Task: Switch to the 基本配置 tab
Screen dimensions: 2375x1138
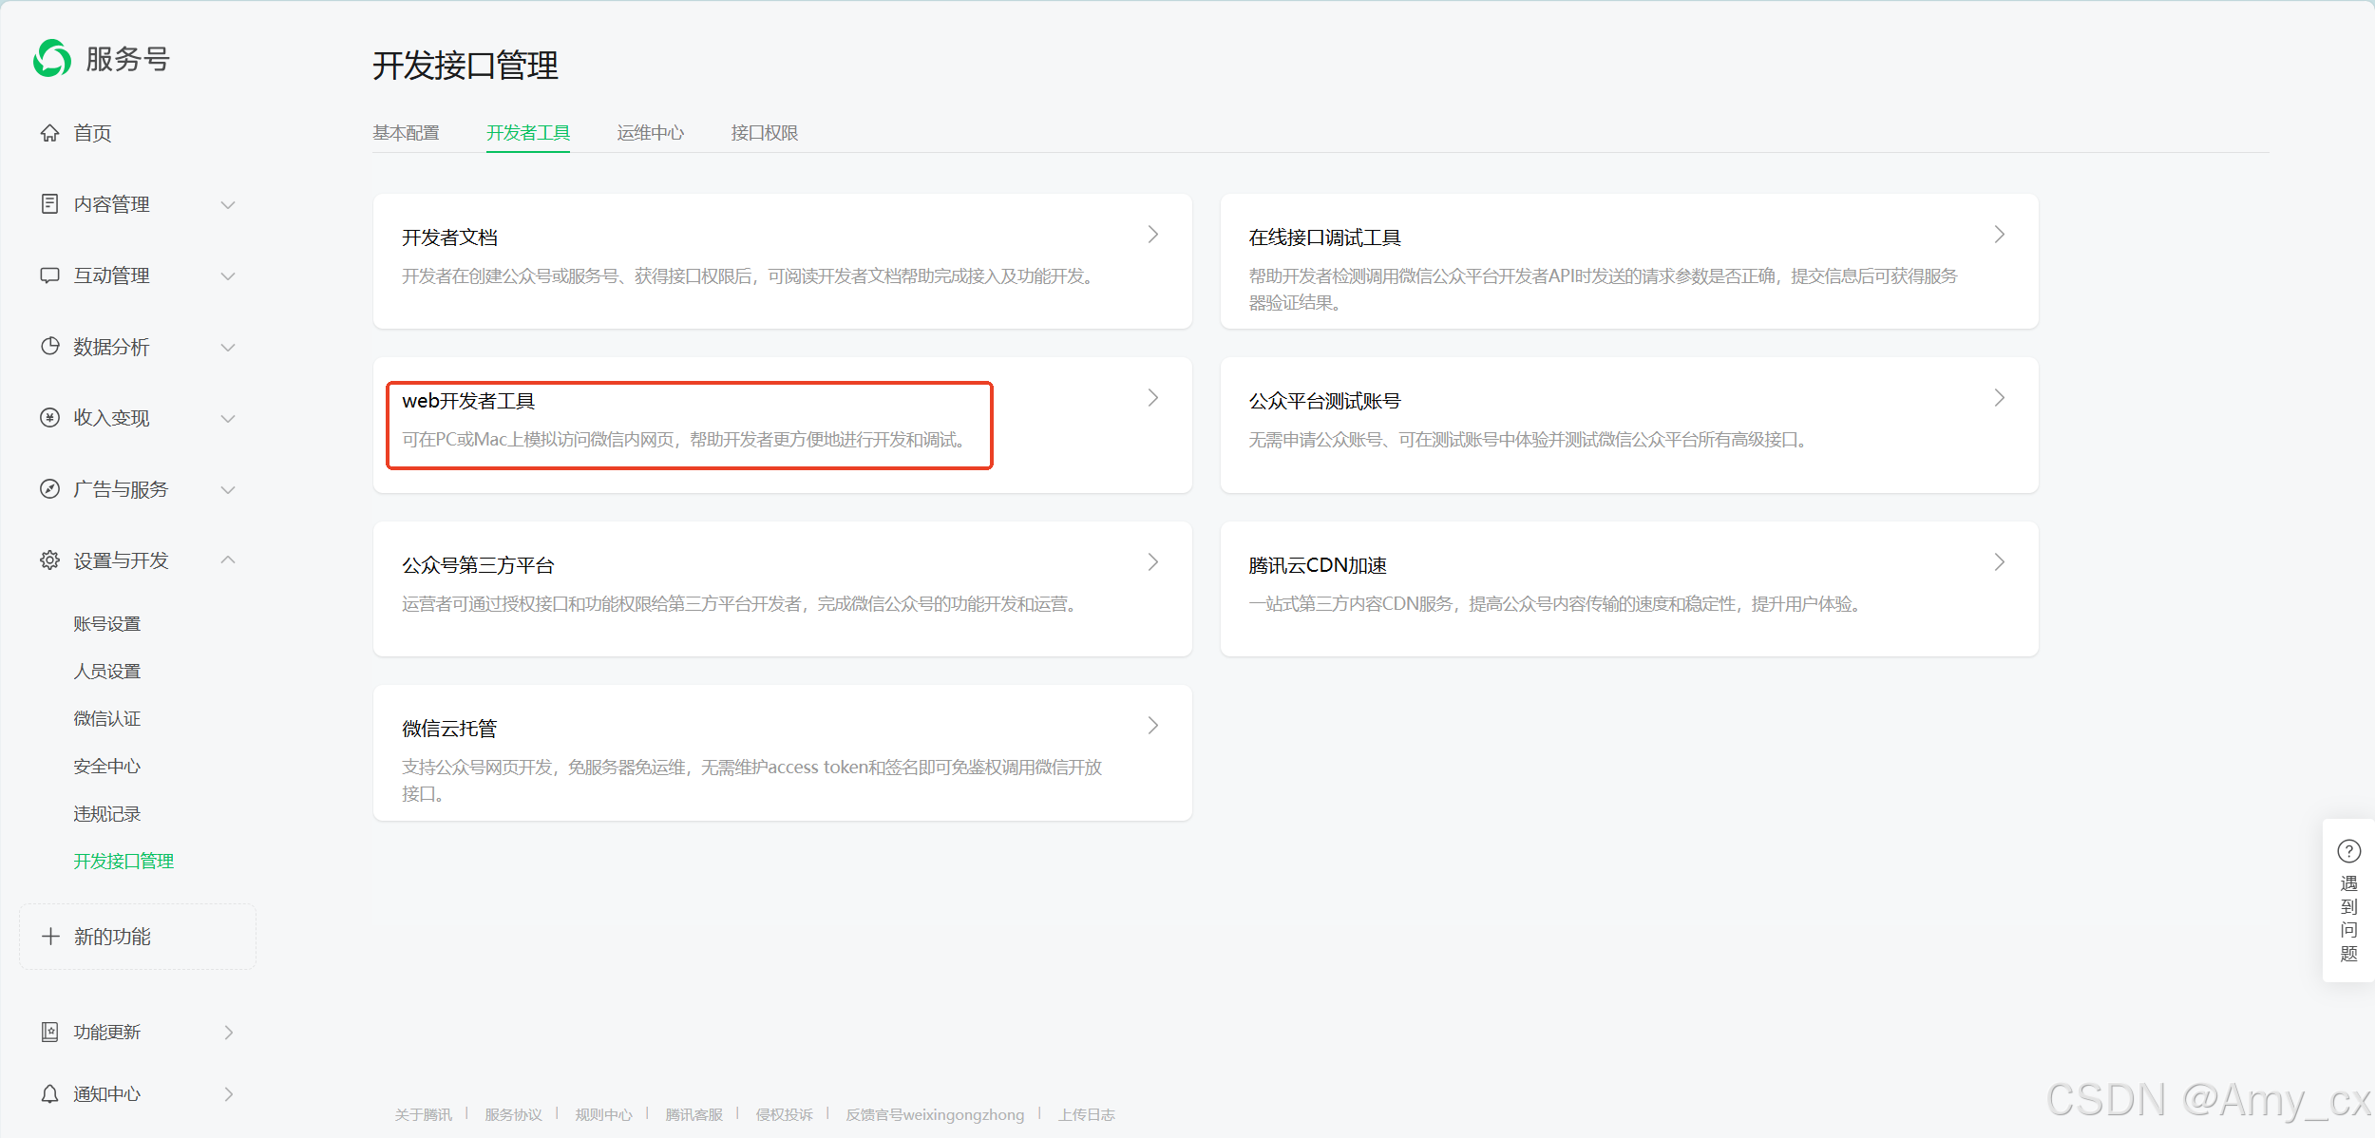Action: point(407,133)
